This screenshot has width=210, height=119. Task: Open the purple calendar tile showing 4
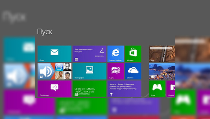[x=90, y=54]
